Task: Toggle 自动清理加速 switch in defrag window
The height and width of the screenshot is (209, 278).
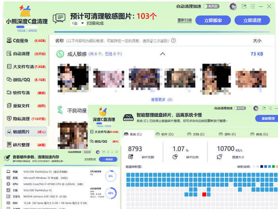Action: tap(240, 108)
